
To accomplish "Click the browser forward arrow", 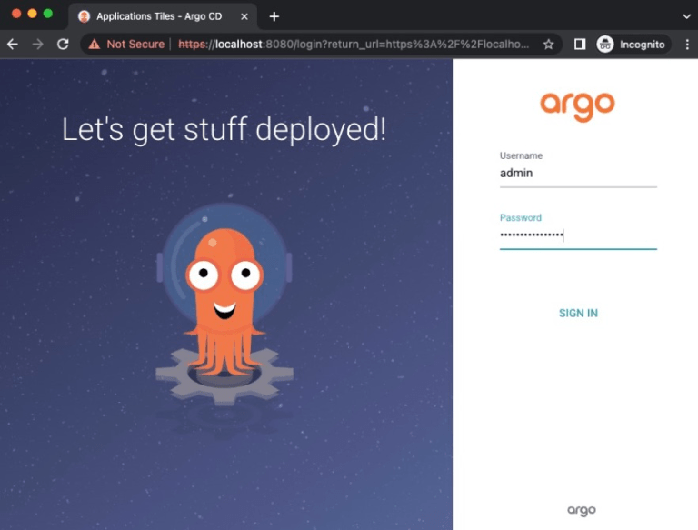I will [37, 44].
